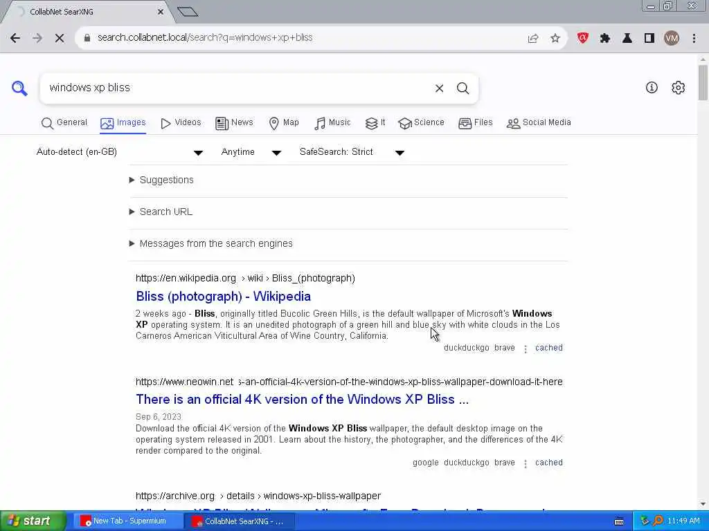Switch to the Videos category tab
Viewport: 709px width, 531px height.
click(x=181, y=123)
